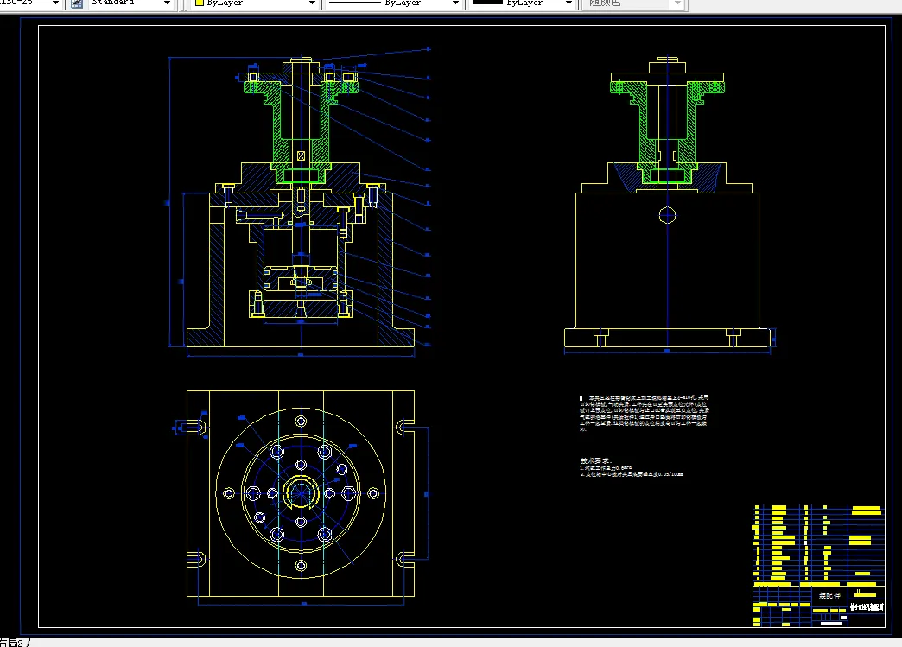Open the Standard table style dropdown
This screenshot has width=902, height=647.
pyautogui.click(x=167, y=3)
